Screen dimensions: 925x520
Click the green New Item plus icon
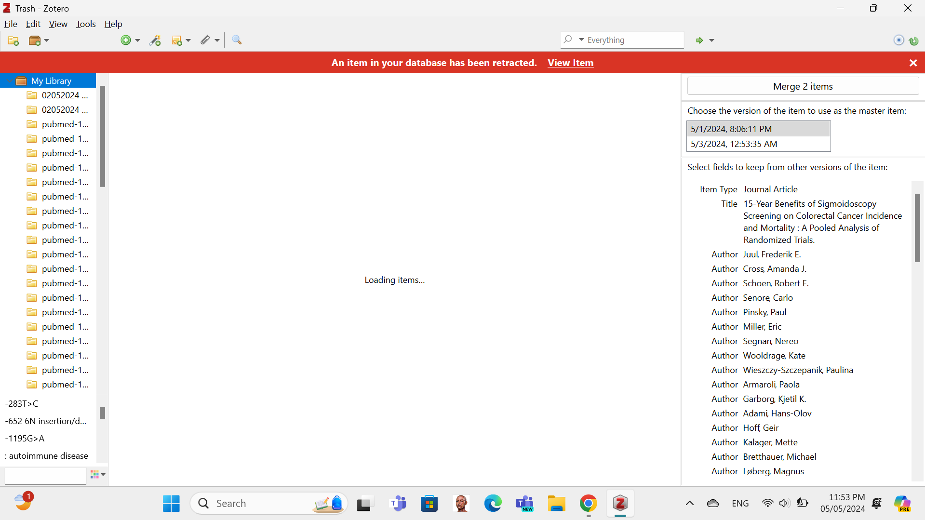pos(126,40)
